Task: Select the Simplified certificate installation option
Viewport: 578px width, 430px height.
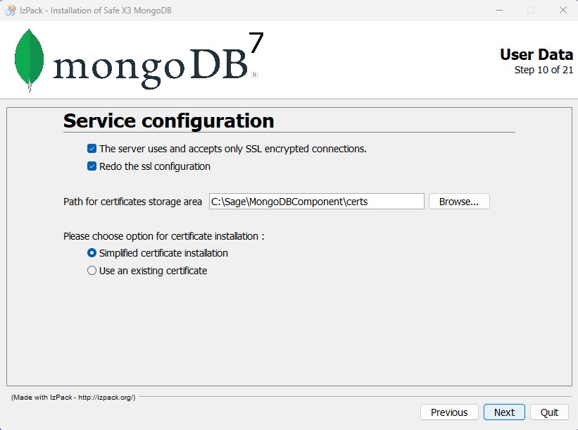Action: tap(92, 252)
